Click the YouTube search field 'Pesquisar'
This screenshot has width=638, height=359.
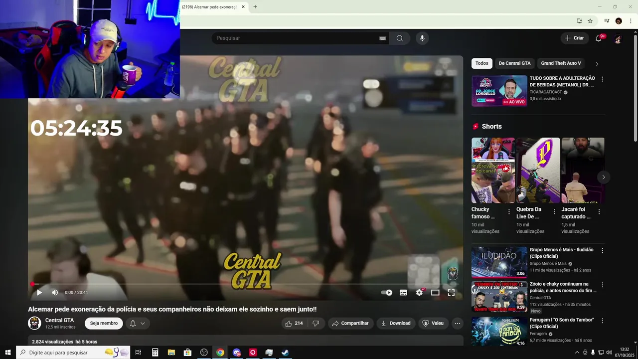tap(297, 38)
